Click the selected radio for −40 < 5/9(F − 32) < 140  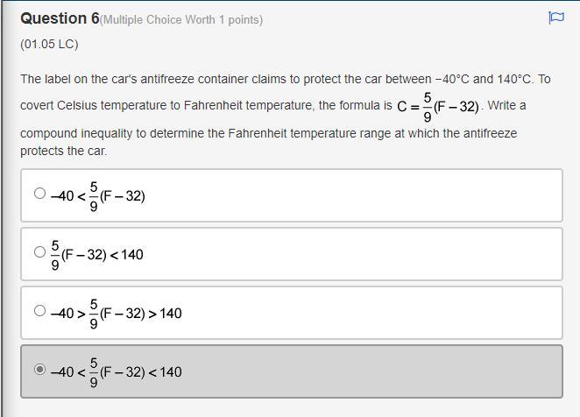pos(39,370)
